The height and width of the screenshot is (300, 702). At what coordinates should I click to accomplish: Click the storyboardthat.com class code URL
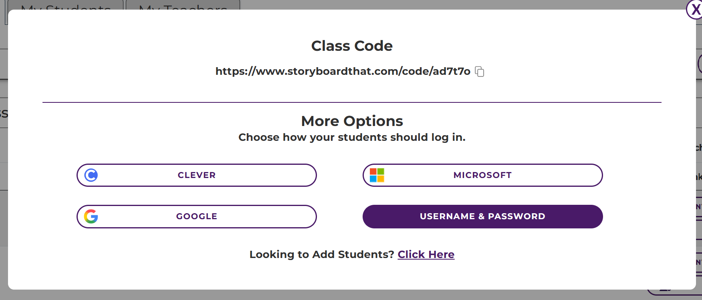[x=343, y=71]
